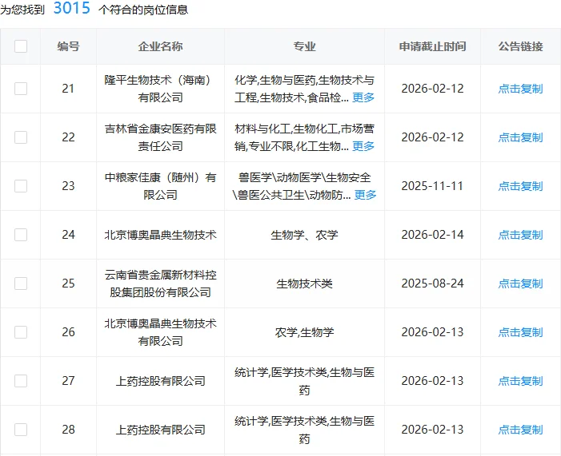Image resolution: width=561 pixels, height=456 pixels.
Task: Click deadline 2026-02-12 in row 22
Action: (433, 137)
